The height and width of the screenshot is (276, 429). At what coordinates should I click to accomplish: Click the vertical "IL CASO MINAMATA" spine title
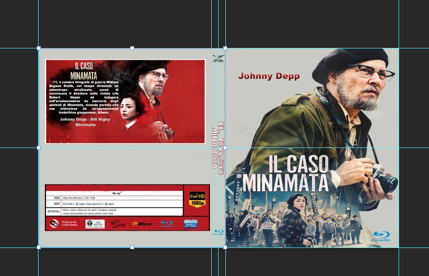(218, 148)
